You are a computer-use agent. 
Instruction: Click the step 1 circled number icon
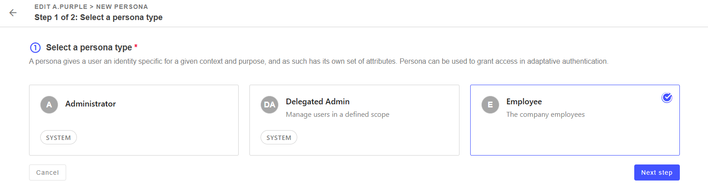pos(35,48)
